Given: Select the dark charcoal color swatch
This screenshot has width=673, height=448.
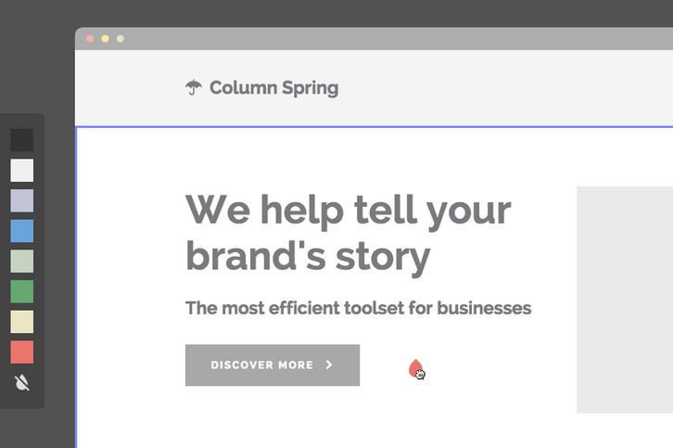Looking at the screenshot, I should coord(22,140).
